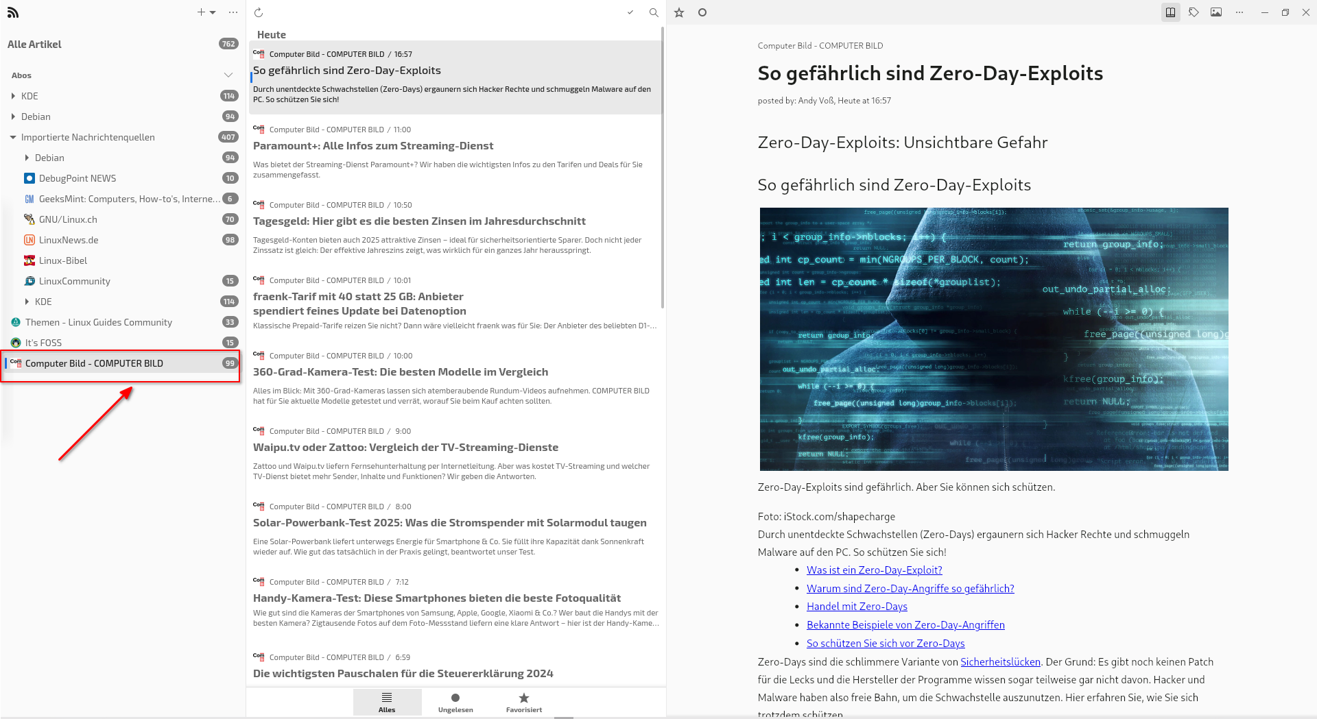Click the 762 unread badge of Alle Artikel

228,44
